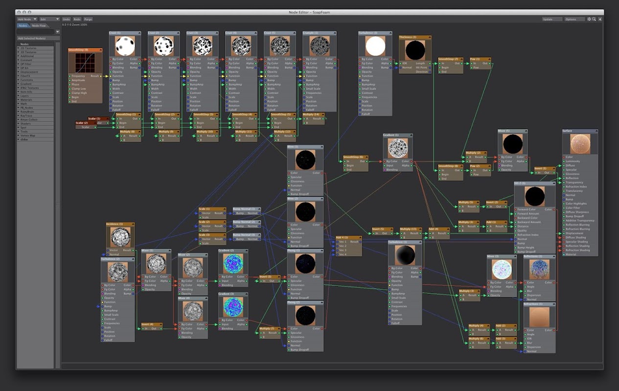Viewport: 619px width, 391px height.
Task: Switch to the Node Flow tab
Action: point(39,25)
